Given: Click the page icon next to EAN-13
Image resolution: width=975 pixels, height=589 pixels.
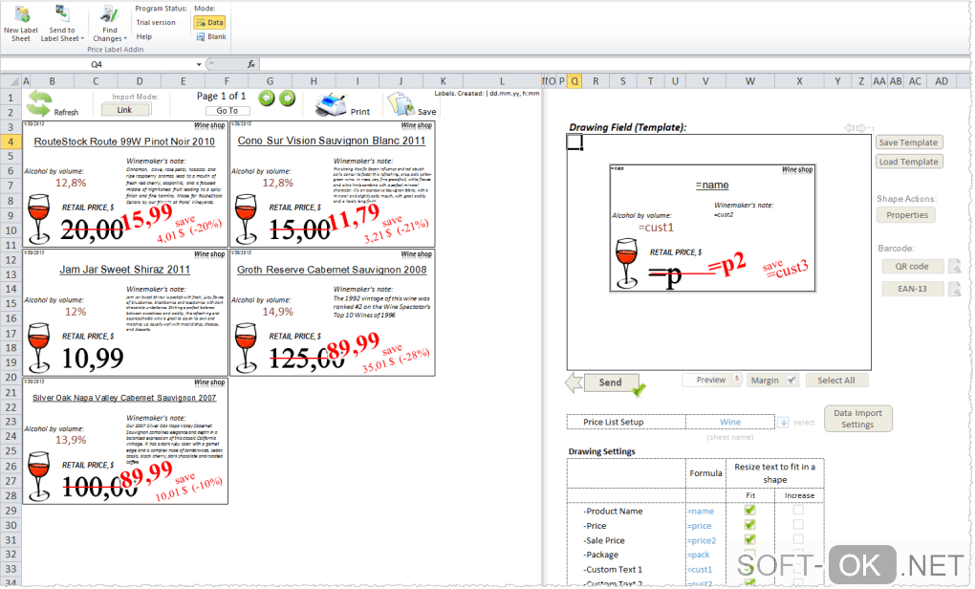Looking at the screenshot, I should [x=955, y=289].
